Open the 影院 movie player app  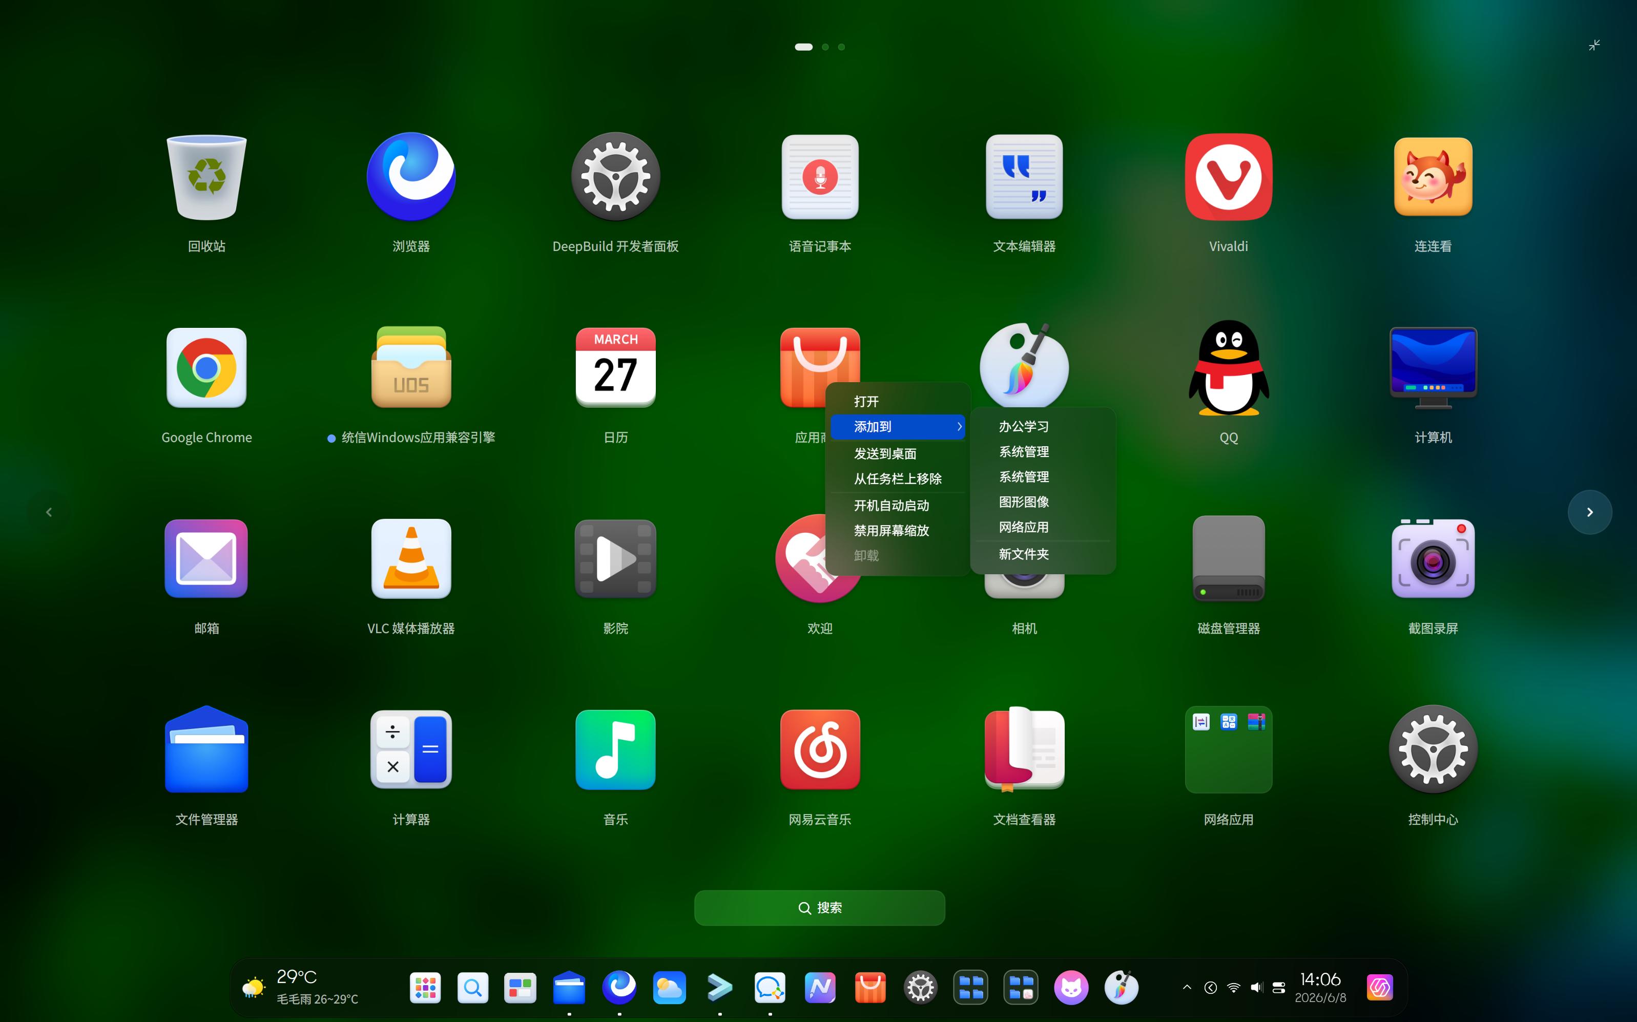coord(615,558)
